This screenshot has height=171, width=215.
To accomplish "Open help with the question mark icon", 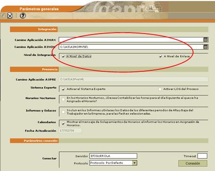I will tap(23, 16).
